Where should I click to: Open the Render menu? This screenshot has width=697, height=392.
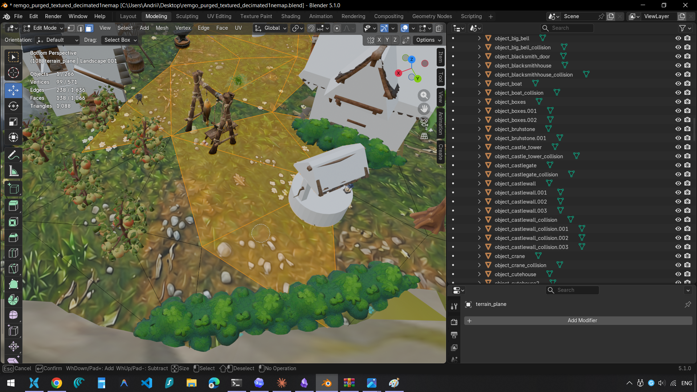(53, 16)
